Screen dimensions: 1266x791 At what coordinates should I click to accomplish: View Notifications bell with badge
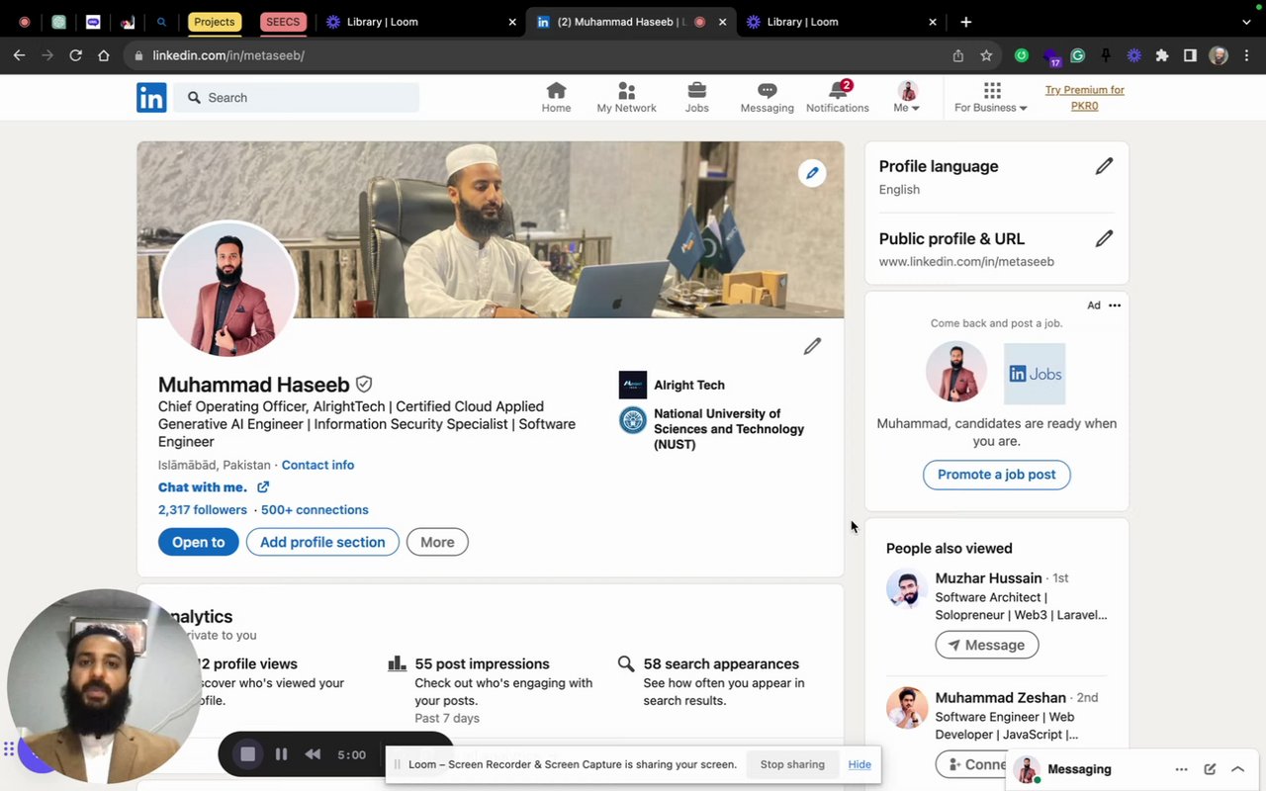[x=838, y=97]
